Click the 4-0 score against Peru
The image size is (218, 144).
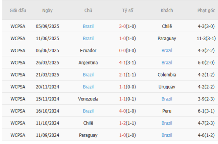tap(123, 111)
